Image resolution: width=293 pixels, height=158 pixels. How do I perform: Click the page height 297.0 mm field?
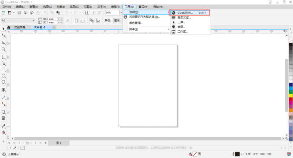click(49, 22)
